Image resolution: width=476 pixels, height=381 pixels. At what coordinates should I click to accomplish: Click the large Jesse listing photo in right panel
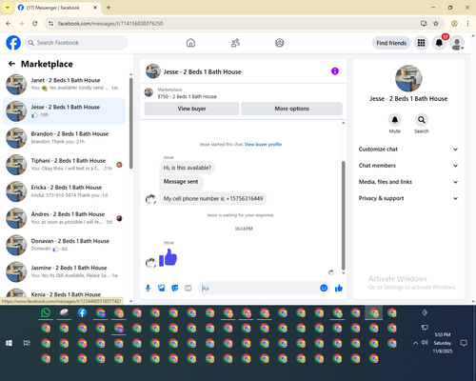click(x=408, y=78)
